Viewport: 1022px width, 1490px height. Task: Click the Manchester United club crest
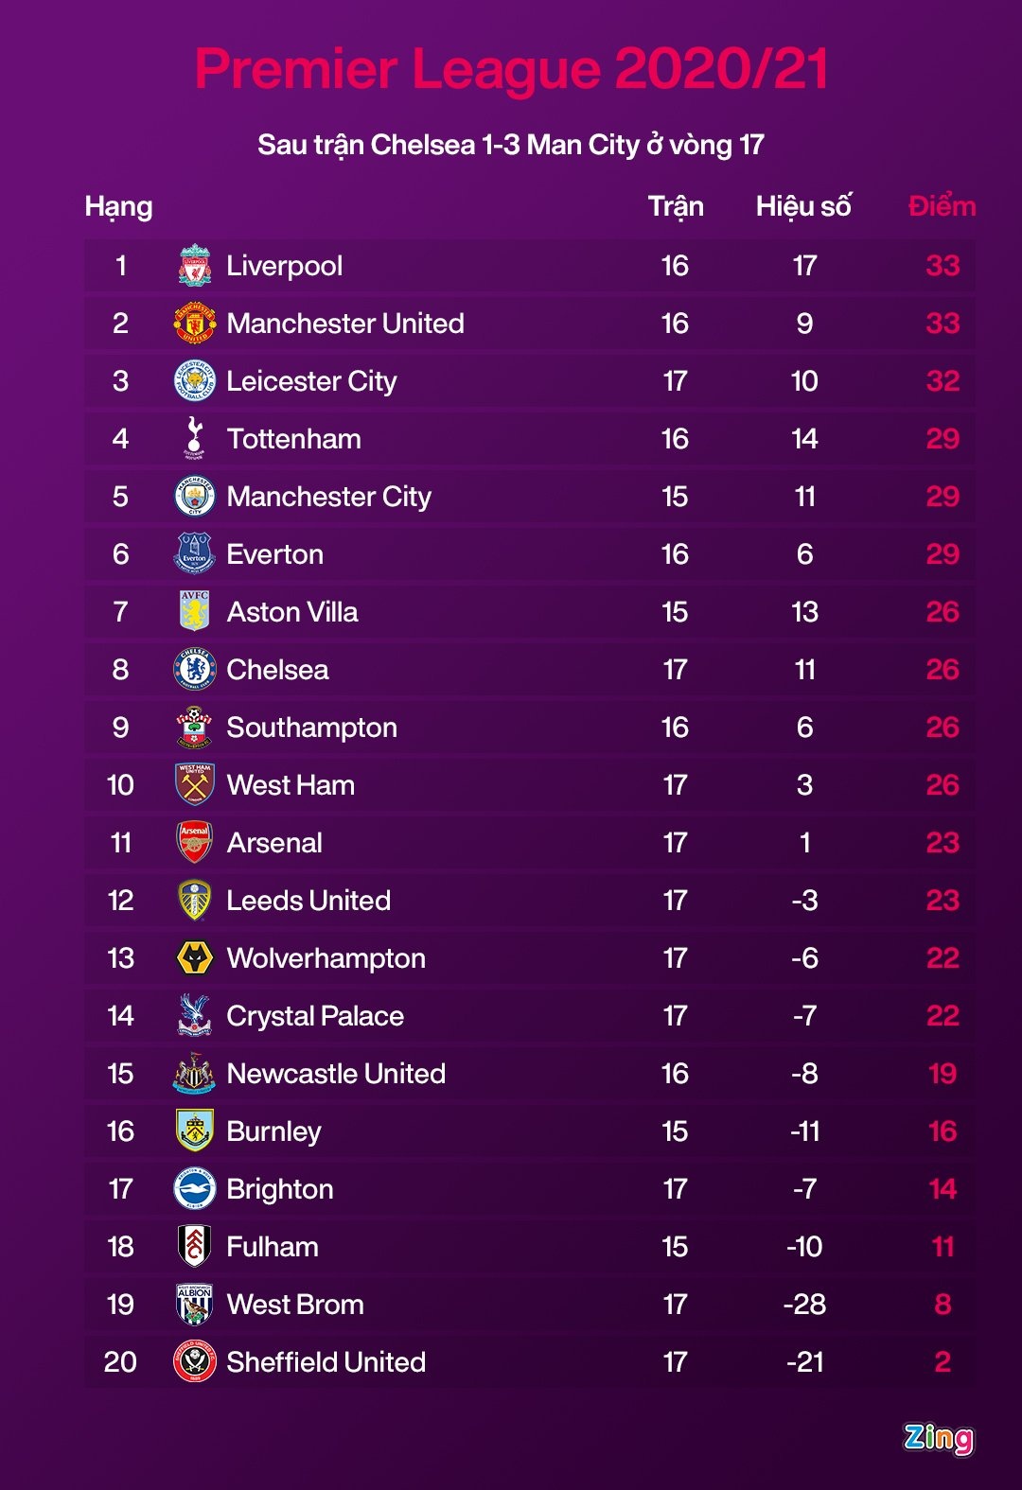click(x=195, y=324)
